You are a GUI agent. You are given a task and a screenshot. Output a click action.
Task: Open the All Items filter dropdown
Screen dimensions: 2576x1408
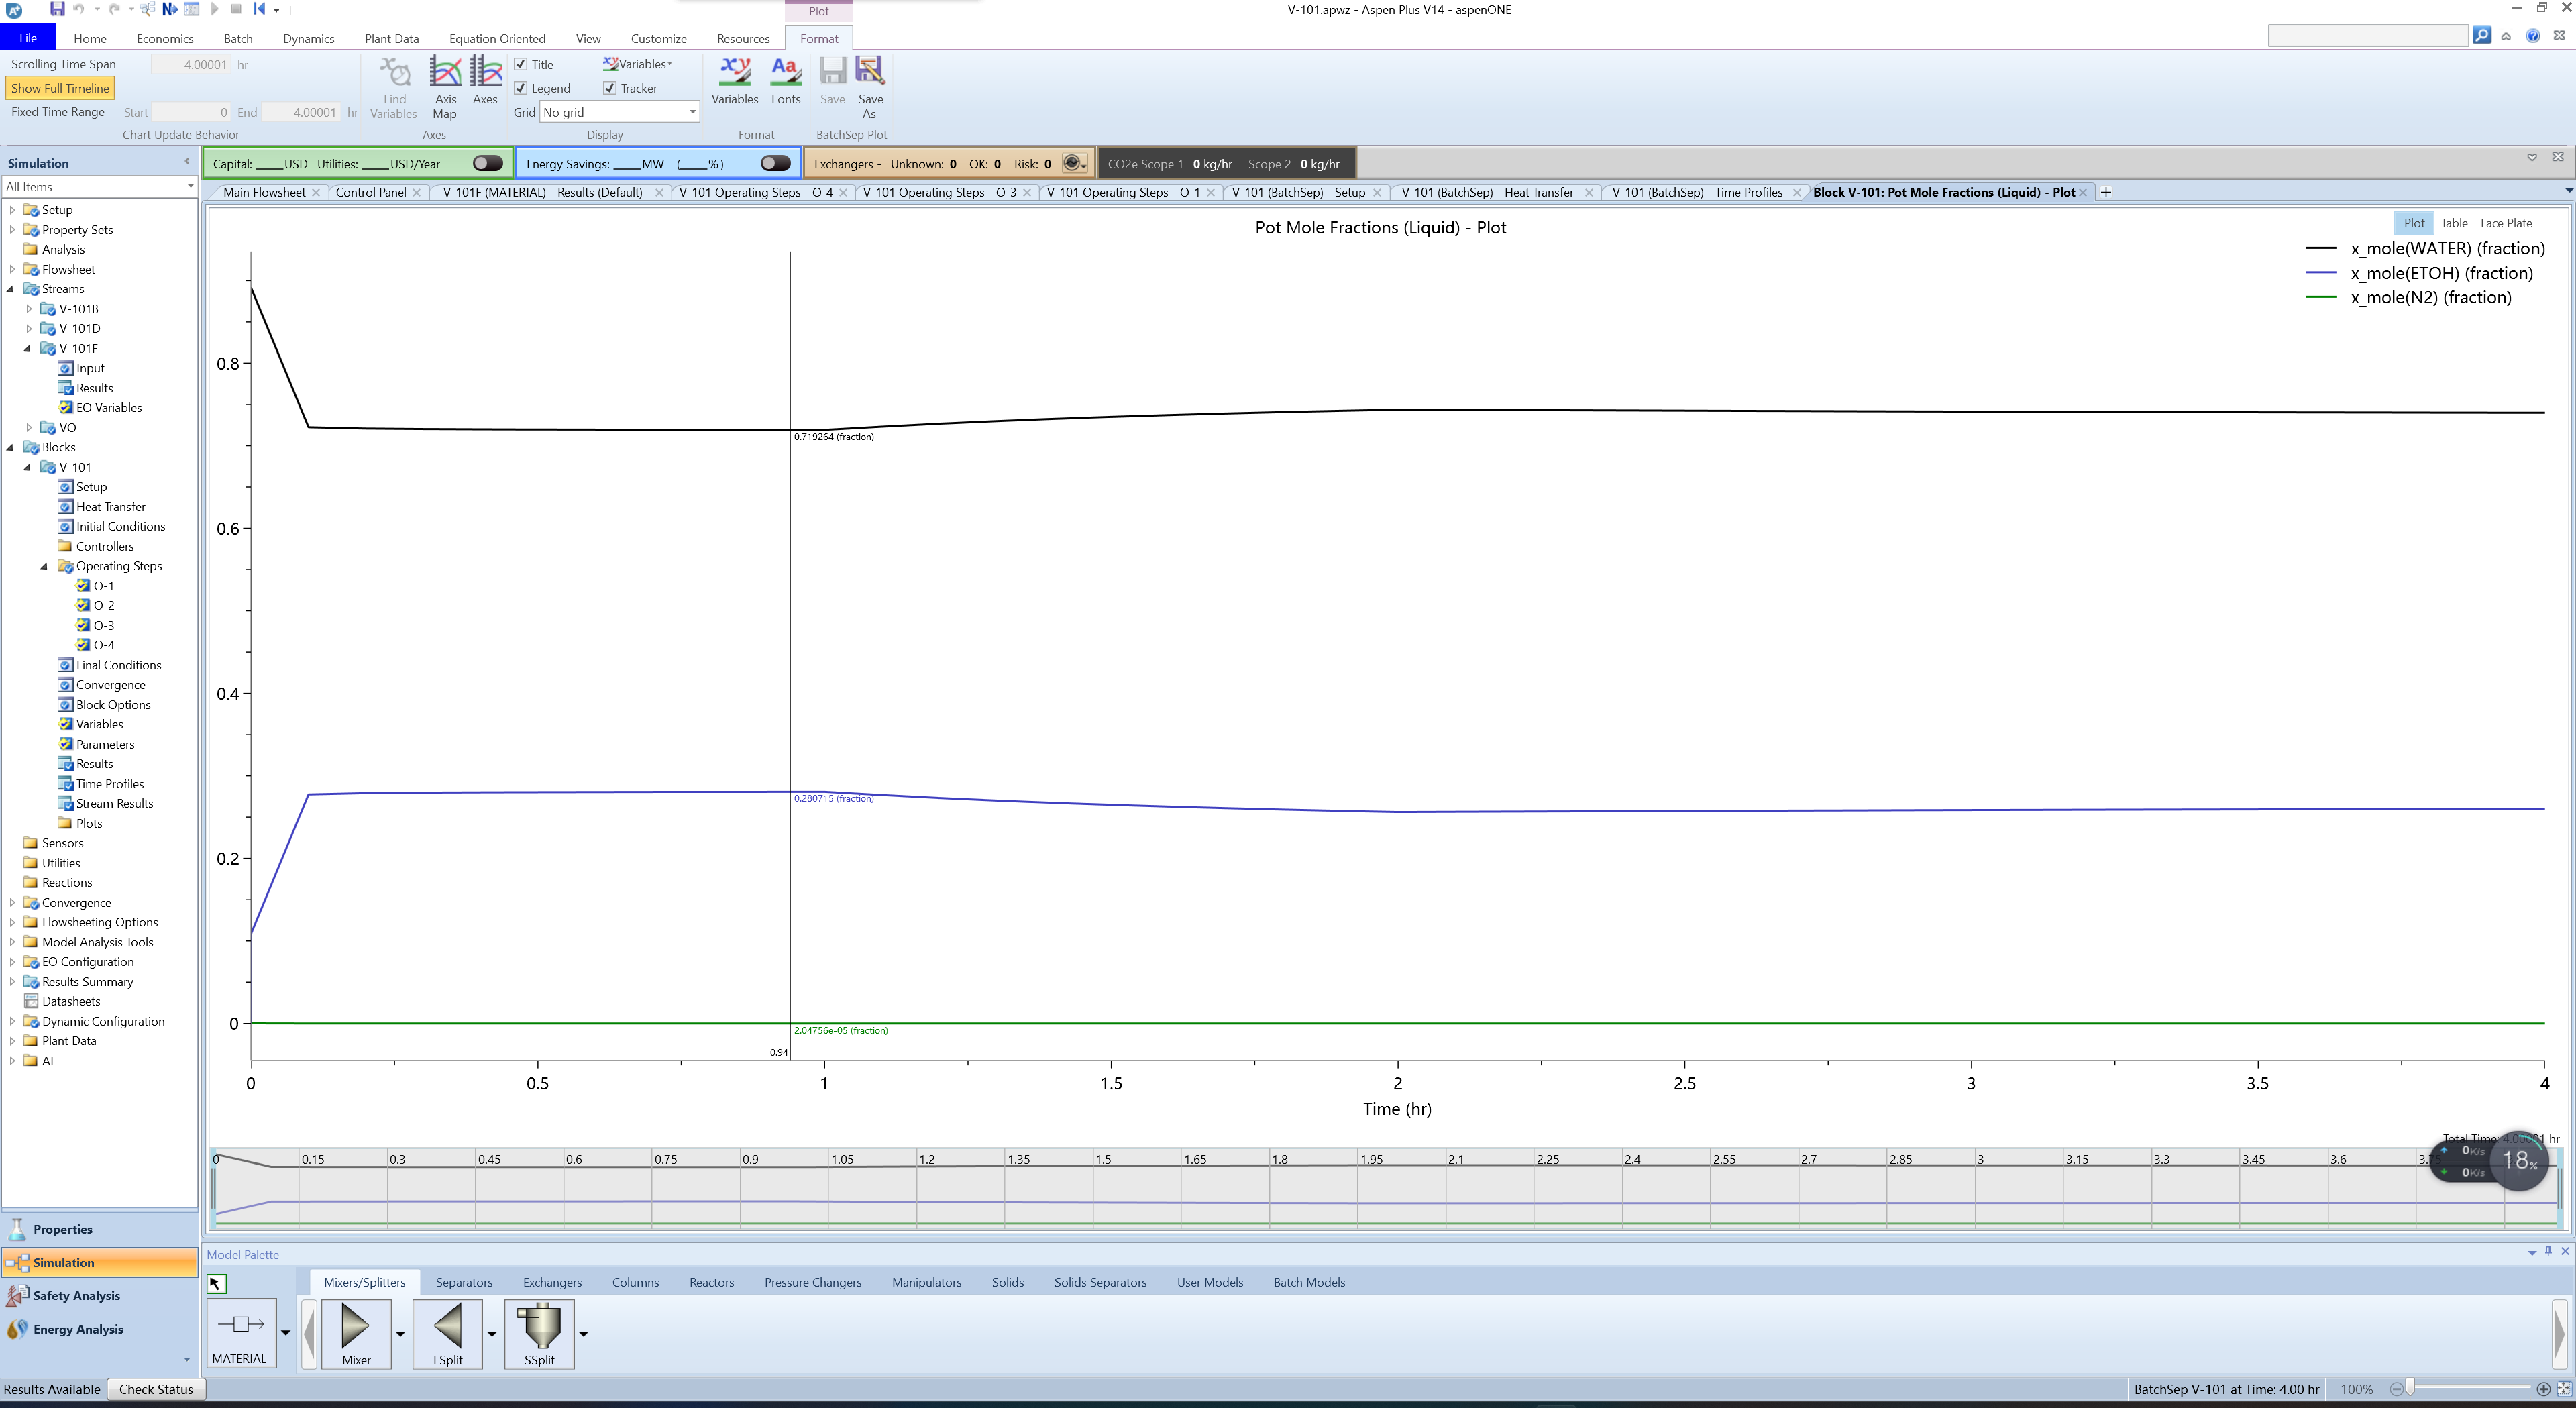99,186
